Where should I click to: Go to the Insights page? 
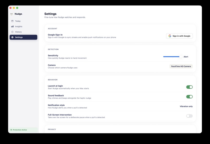click(23, 26)
